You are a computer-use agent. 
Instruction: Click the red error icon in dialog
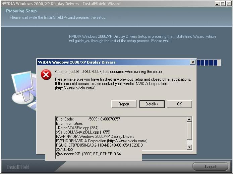(46, 75)
